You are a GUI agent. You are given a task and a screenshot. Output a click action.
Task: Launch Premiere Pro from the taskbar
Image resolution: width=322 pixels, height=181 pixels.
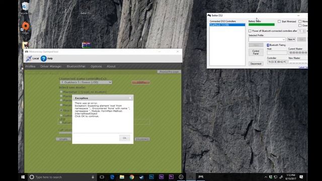pyautogui.click(x=171, y=177)
